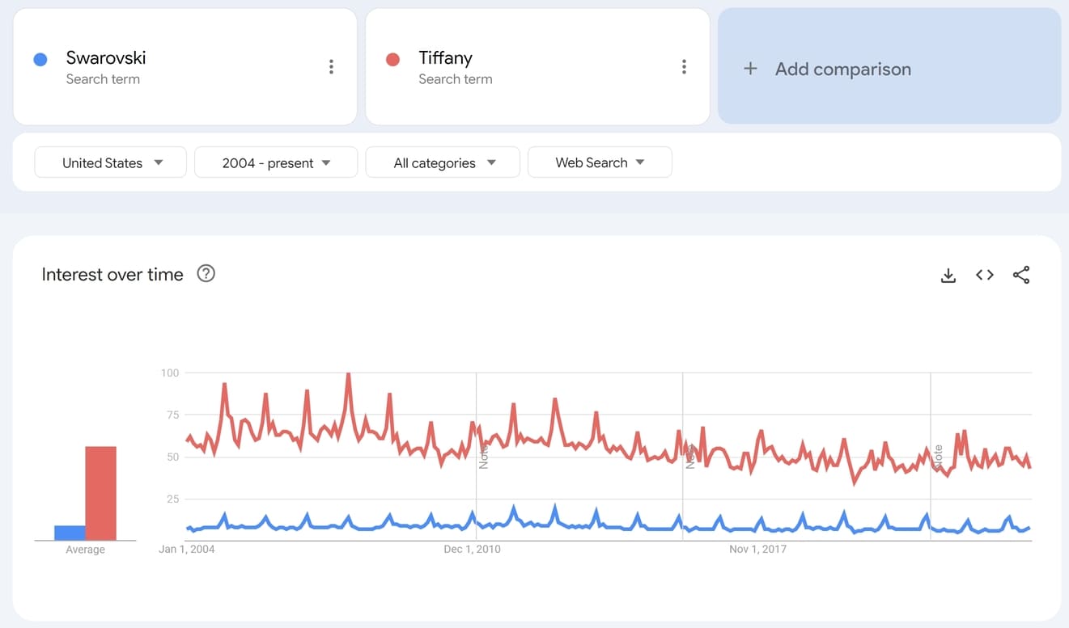Image resolution: width=1069 pixels, height=628 pixels.
Task: Click the blue dot next to Swarovski
Action: point(40,57)
